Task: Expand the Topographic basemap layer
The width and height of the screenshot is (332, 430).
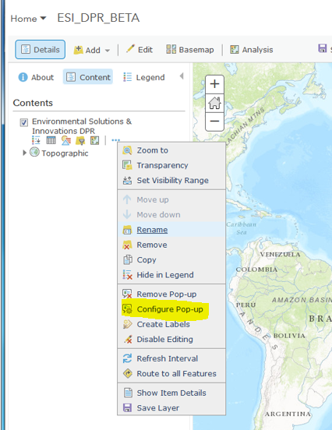Action: pos(24,153)
